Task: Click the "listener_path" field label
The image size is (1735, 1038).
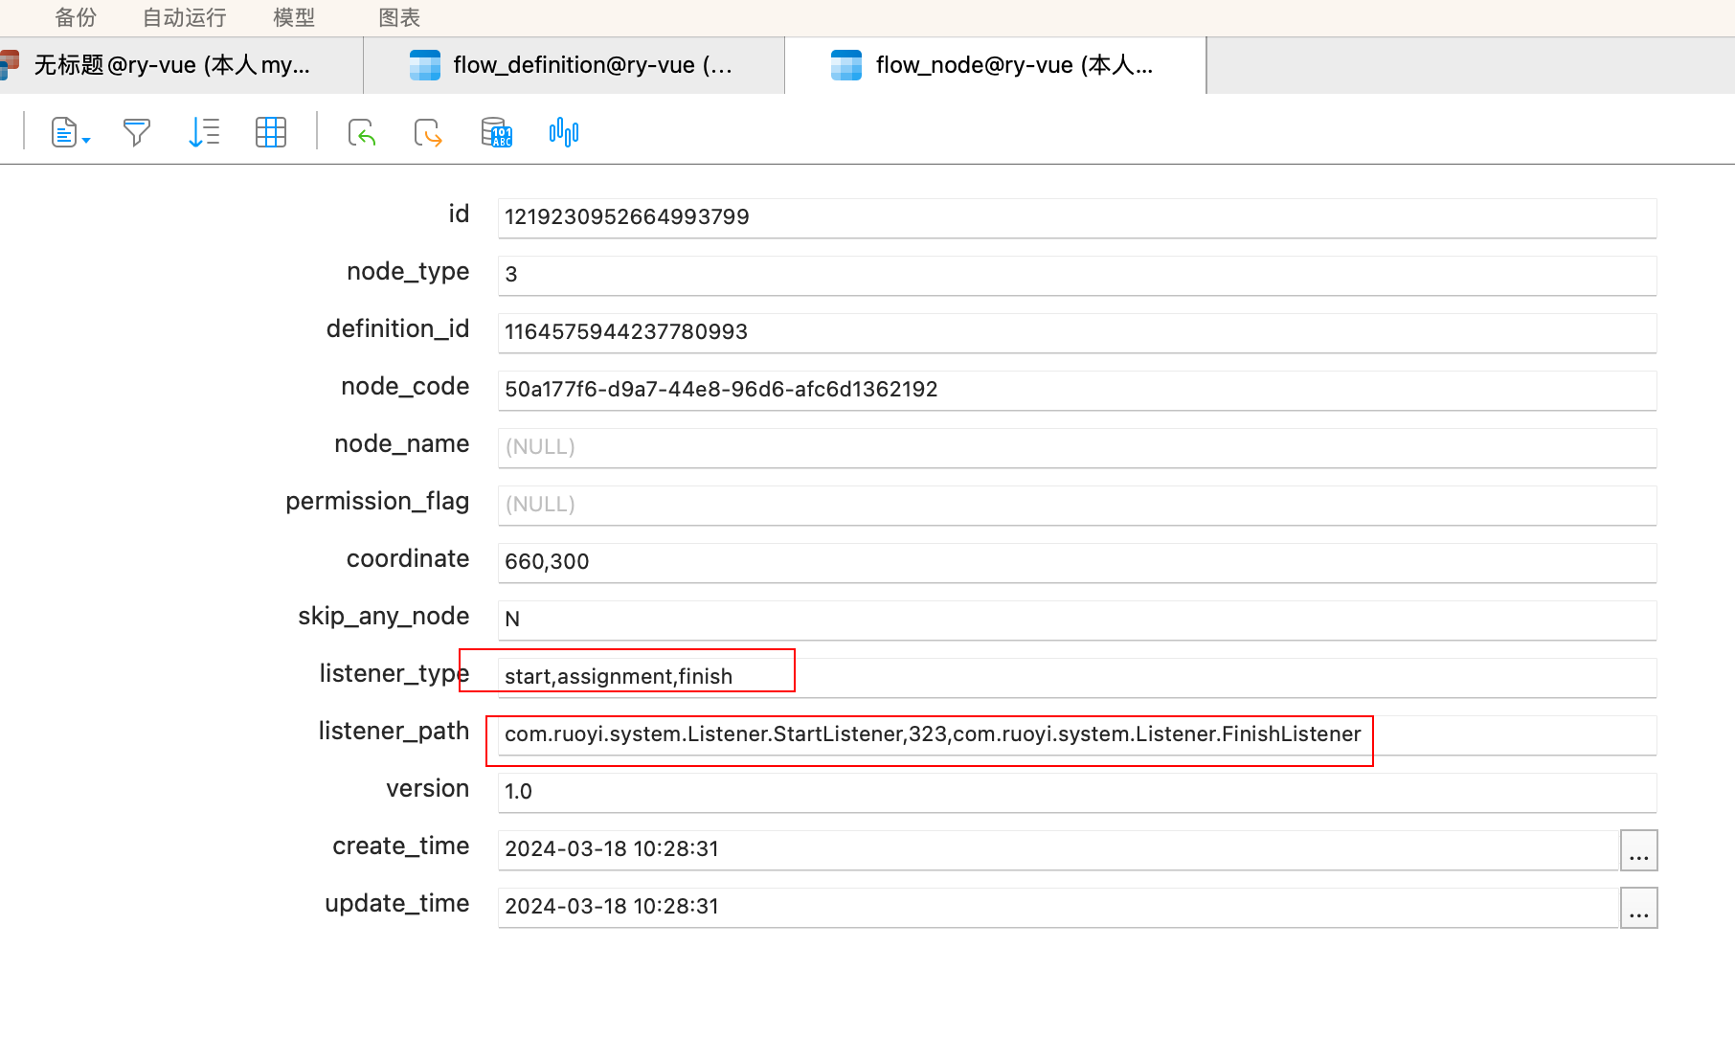Action: click(x=394, y=732)
